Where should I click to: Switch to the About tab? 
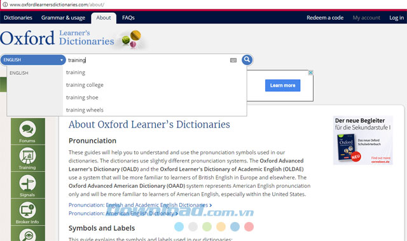click(x=104, y=18)
